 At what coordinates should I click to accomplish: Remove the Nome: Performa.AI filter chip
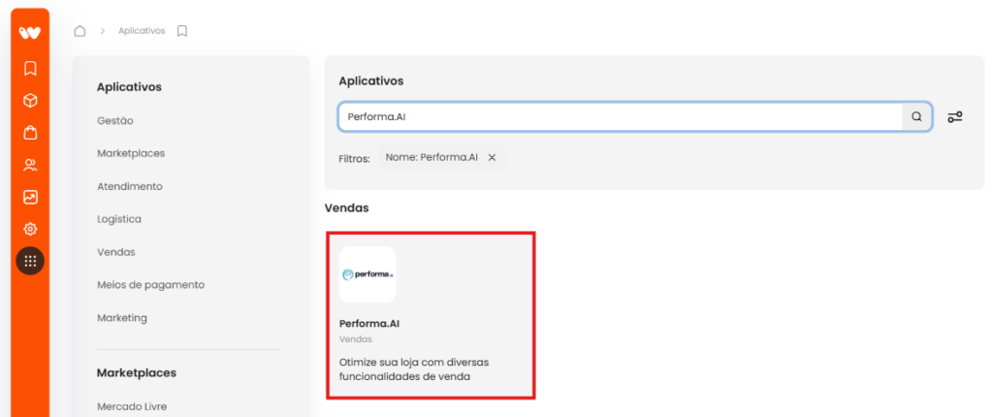[x=492, y=158]
